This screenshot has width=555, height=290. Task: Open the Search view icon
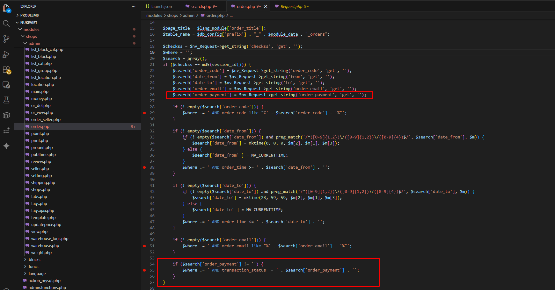6,24
